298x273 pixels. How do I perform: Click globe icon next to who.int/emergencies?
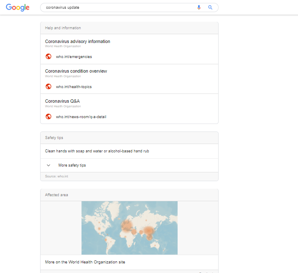[x=48, y=56]
